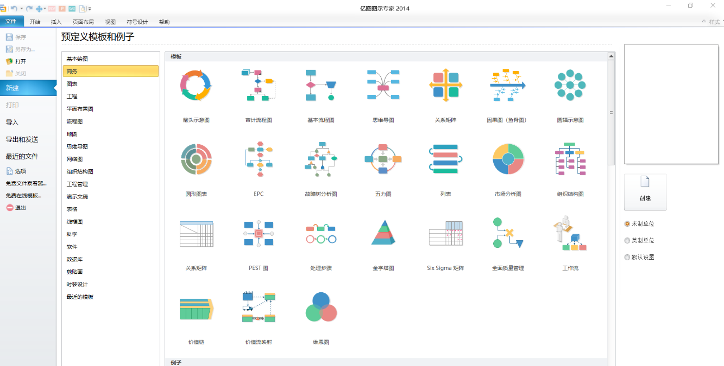Click the export to PDF toolbar icon
Image resolution: width=724 pixels, height=366 pixels.
(x=52, y=9)
